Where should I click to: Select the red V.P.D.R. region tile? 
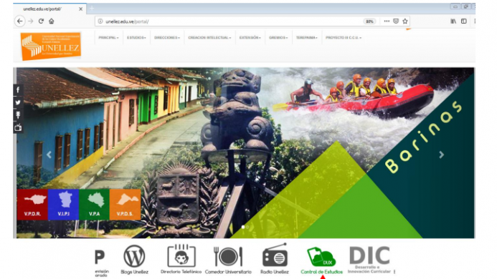32,205
